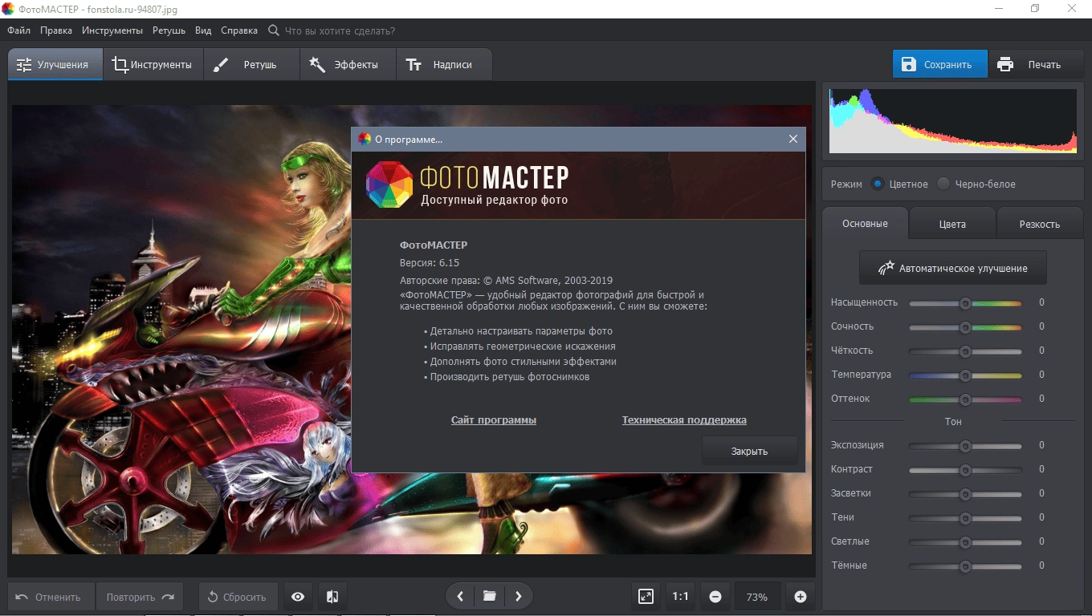Click the histogram panel

(x=953, y=121)
